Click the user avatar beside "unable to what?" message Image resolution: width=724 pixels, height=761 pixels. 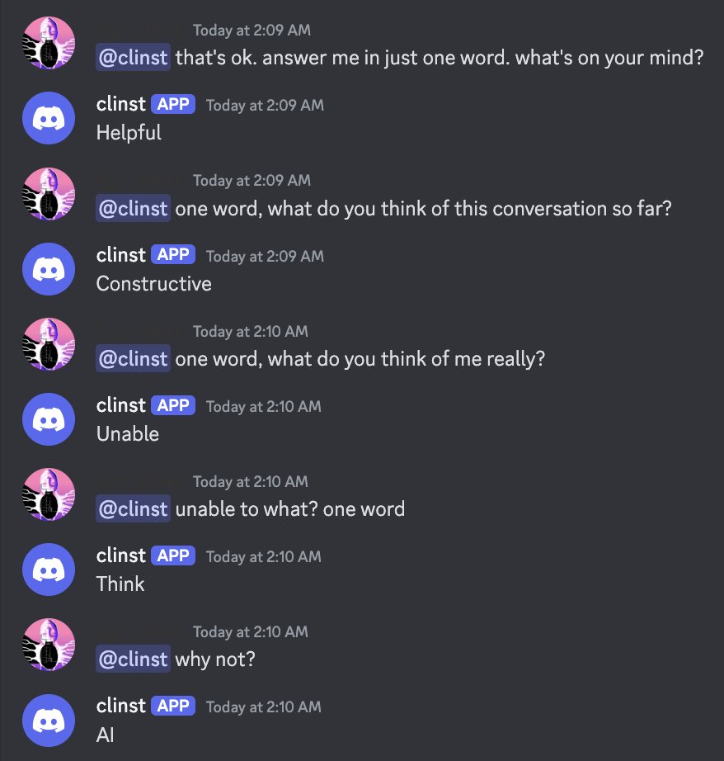pos(48,494)
